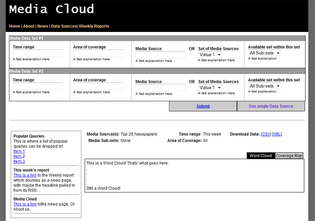Focus Time range input in Data Set #2

pos(38,86)
